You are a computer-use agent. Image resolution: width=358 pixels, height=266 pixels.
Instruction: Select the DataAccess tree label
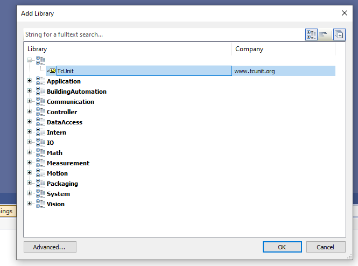(x=65, y=122)
